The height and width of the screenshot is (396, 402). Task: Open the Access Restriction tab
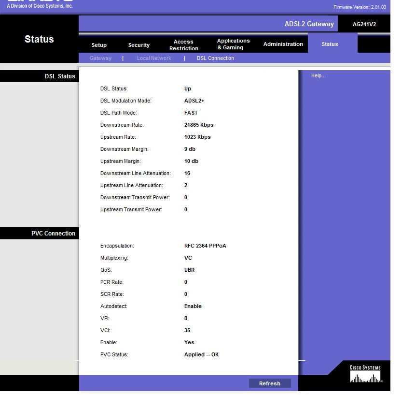point(183,45)
